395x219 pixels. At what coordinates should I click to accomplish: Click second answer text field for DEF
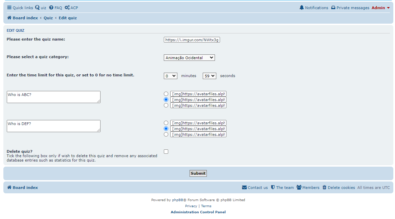point(198,129)
